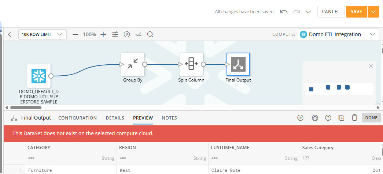Open the toolbar help icon
The height and width of the screenshot is (174, 383).
coord(126,34)
